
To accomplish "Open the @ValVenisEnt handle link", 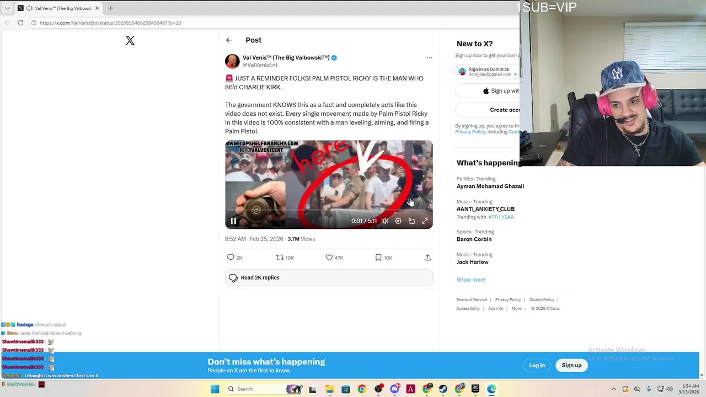I will [260, 65].
